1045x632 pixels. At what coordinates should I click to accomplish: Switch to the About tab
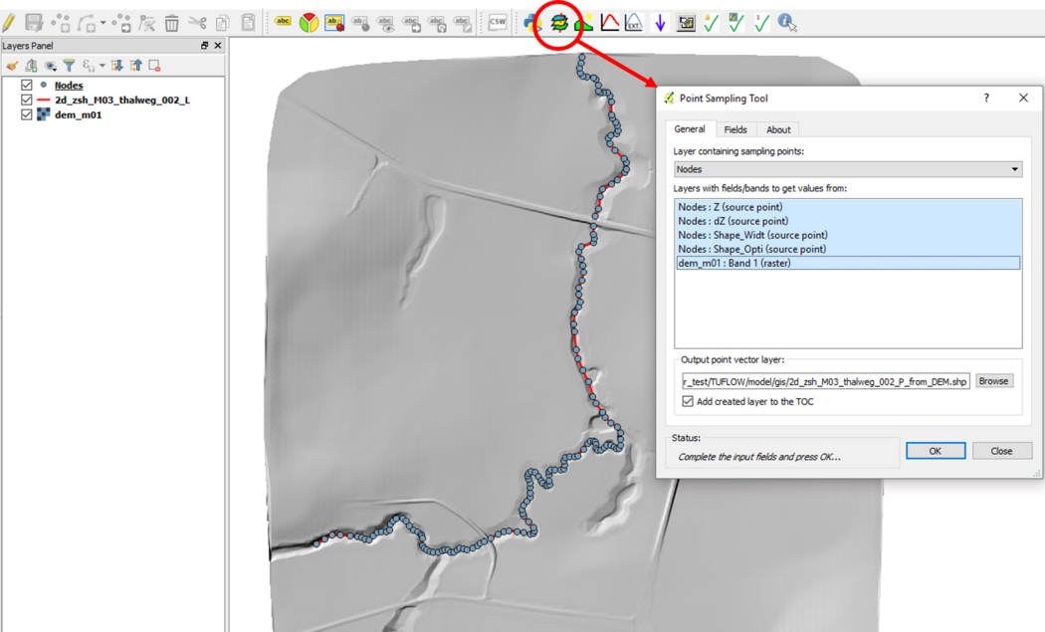click(778, 129)
